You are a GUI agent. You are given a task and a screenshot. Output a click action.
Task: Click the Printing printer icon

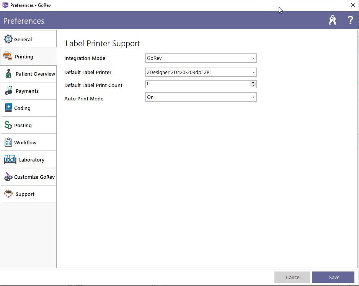pyautogui.click(x=8, y=56)
